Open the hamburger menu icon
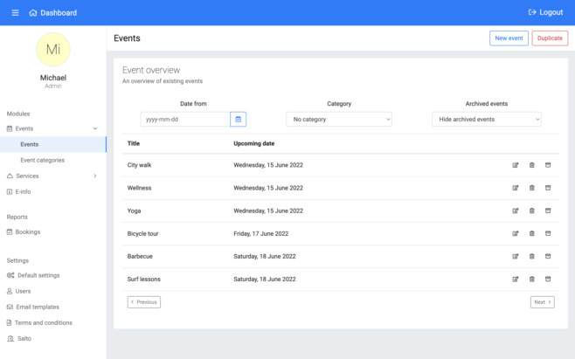This screenshot has width=575, height=359. (15, 13)
